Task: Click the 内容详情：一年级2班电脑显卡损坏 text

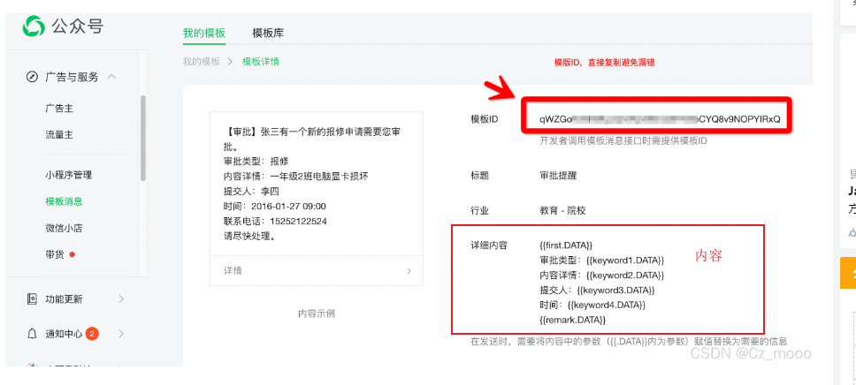Action: 296,177
